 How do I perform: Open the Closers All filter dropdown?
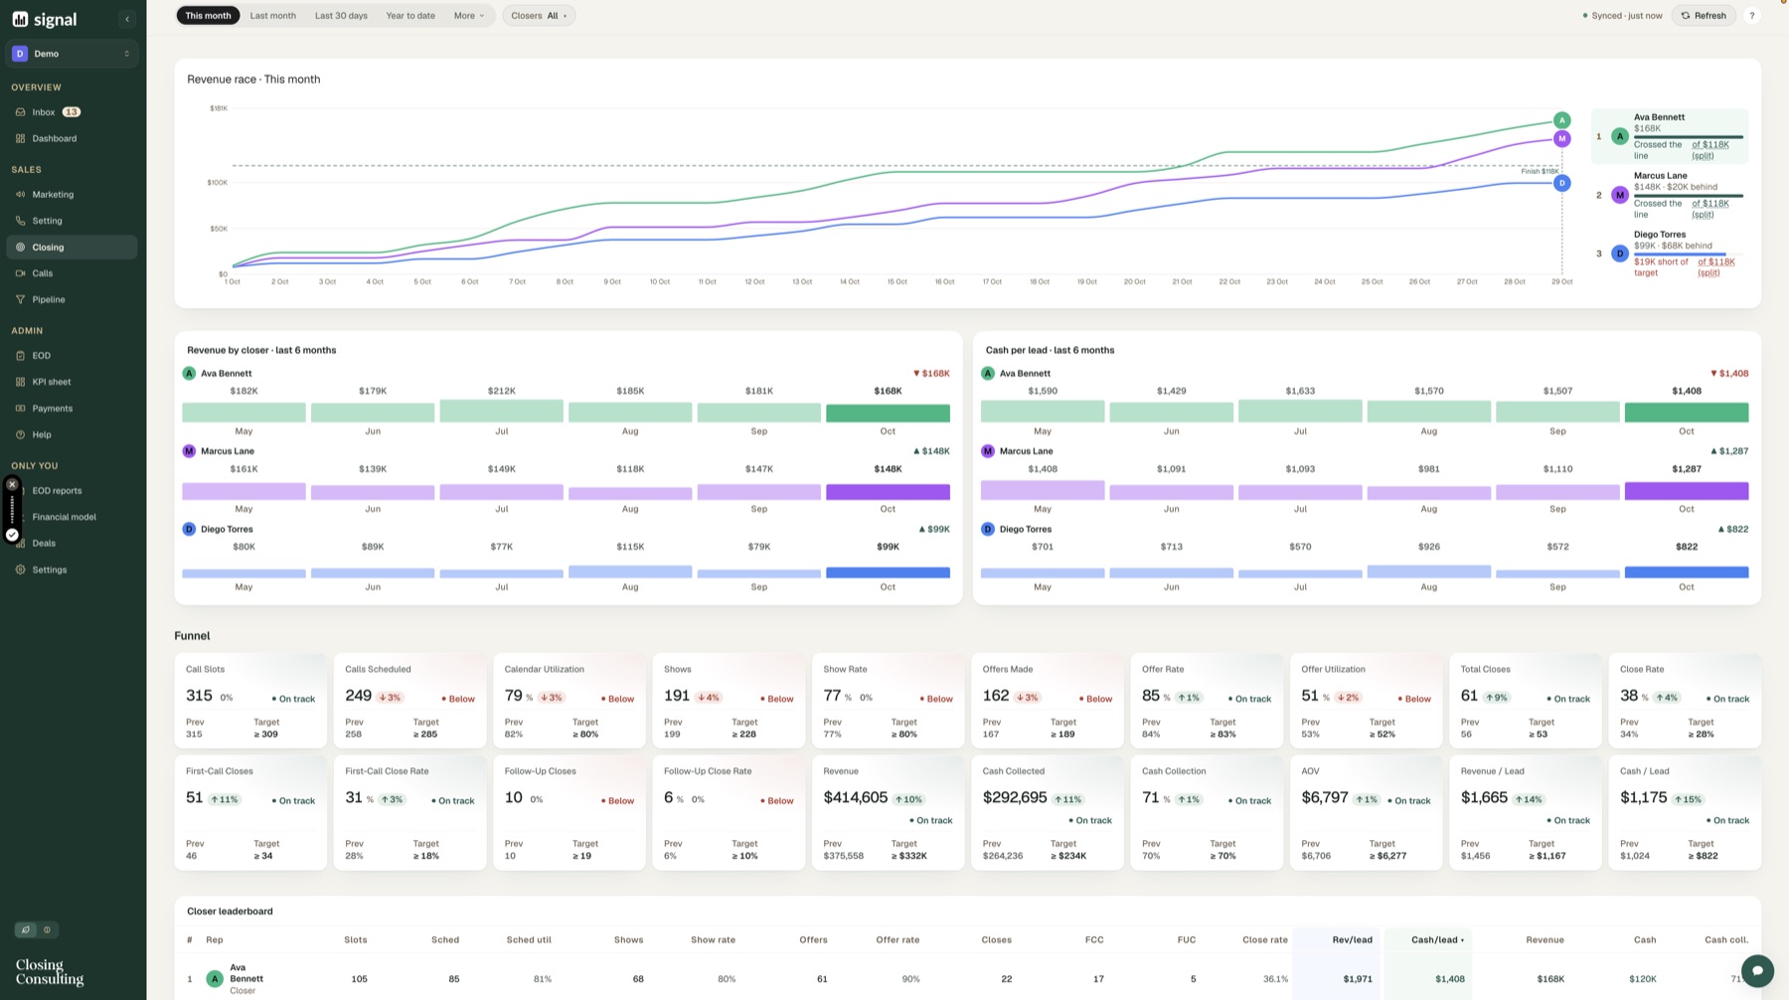point(539,16)
